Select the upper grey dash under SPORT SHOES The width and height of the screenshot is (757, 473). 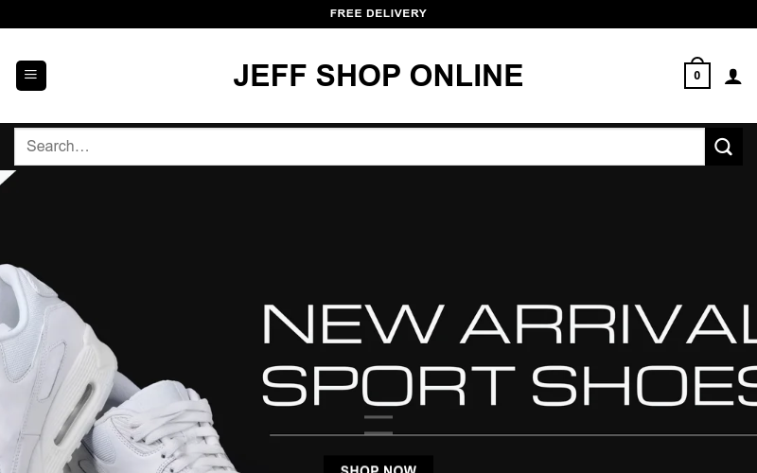click(378, 417)
